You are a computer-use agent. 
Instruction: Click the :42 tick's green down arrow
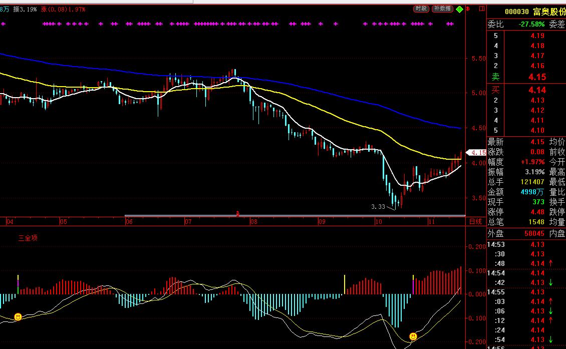pos(550,282)
